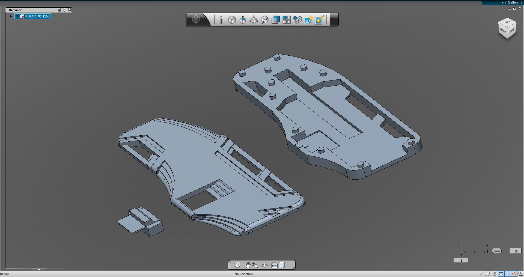Image resolution: width=524 pixels, height=277 pixels.
Task: Activate the Pan hand tool
Action: pos(248,265)
